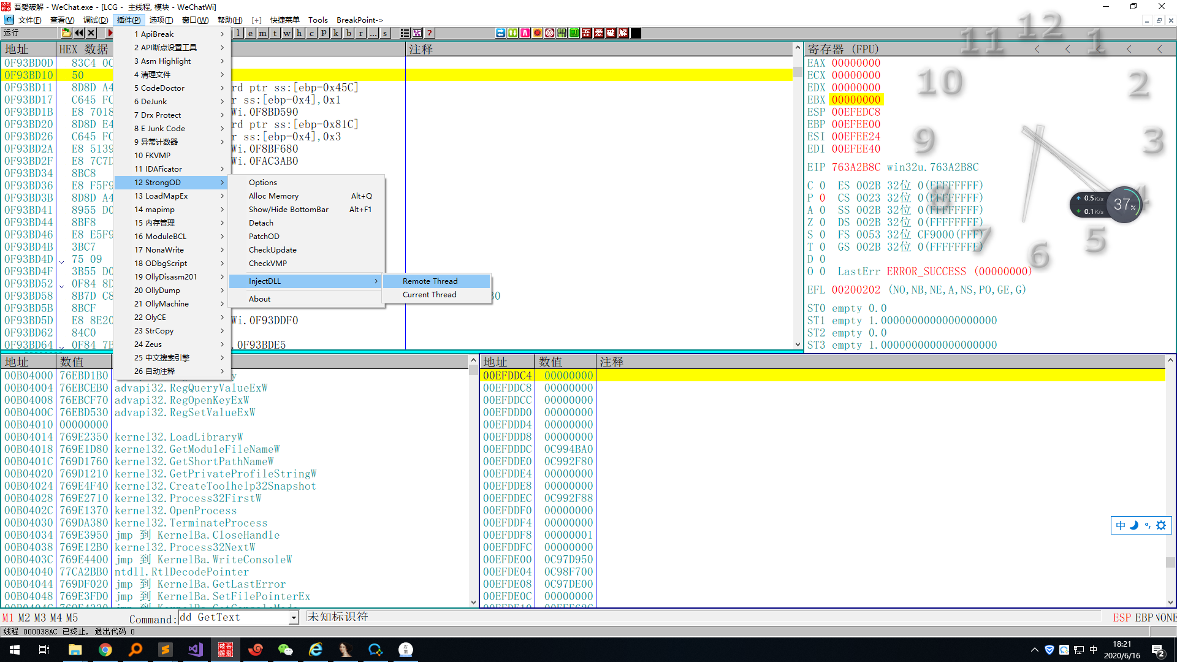Open Google Chrome from the taskbar
Screen dimensions: 1177x662
click(x=105, y=649)
